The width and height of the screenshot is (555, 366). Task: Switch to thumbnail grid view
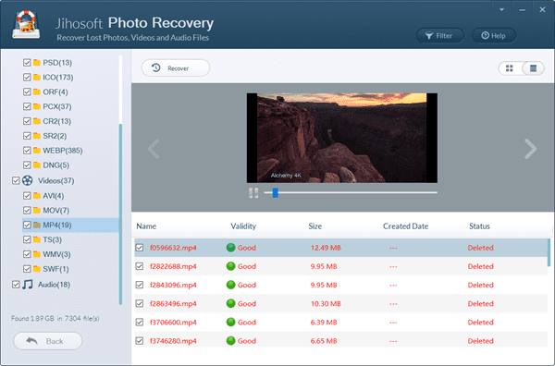pos(510,68)
